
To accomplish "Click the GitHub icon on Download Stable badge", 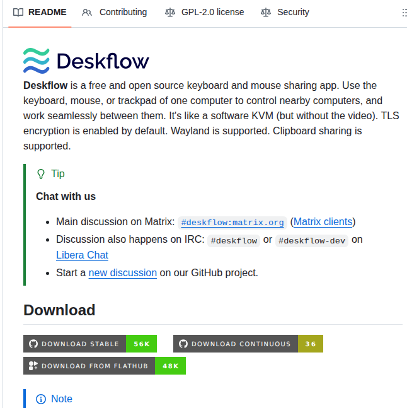I will (33, 344).
